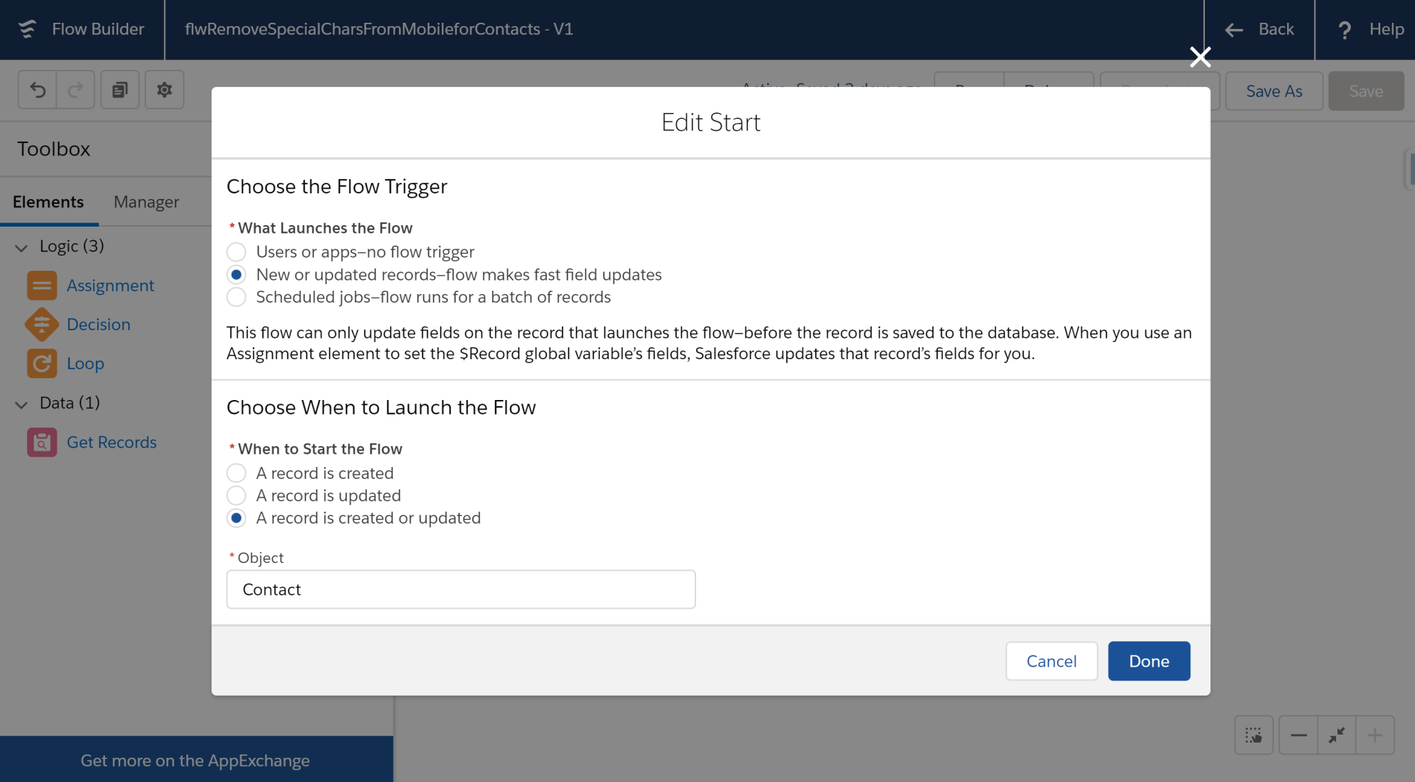Open flow settings gear icon
This screenshot has width=1415, height=782.
click(165, 90)
